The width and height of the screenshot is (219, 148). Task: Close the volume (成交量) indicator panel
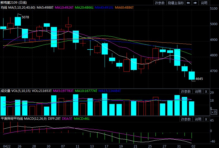tap(206, 91)
